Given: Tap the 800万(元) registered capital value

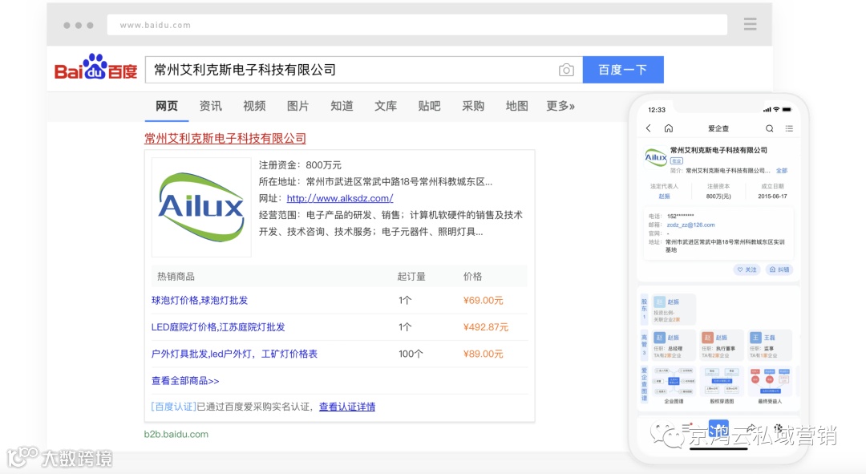Looking at the screenshot, I should (x=718, y=196).
